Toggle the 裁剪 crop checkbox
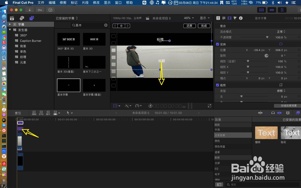Image resolution: width=301 pixels, height=188 pixels. (218, 85)
